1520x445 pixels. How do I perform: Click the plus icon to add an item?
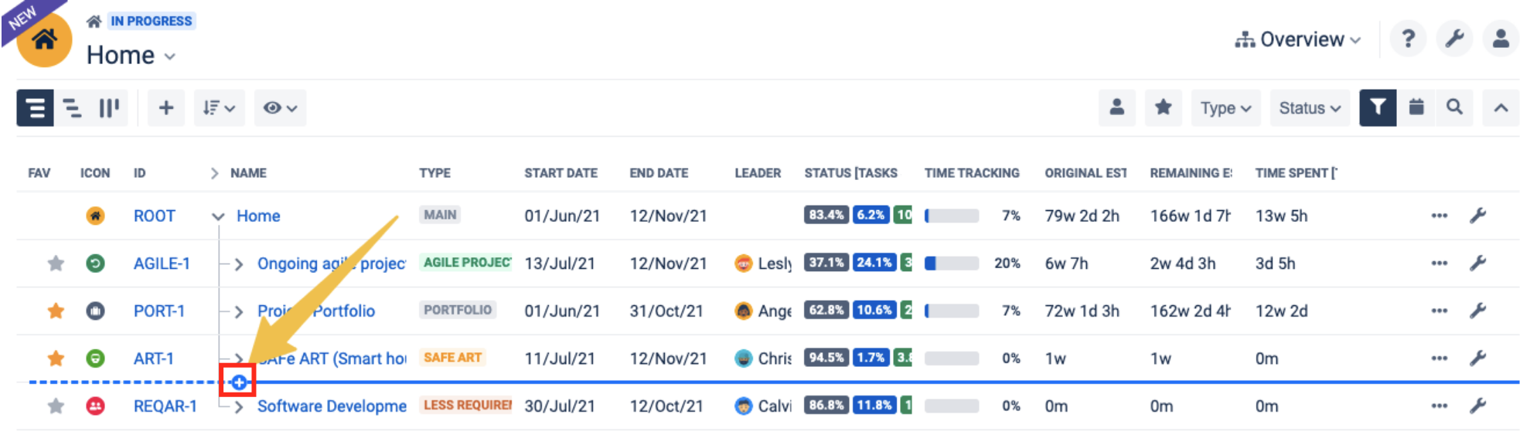165,107
